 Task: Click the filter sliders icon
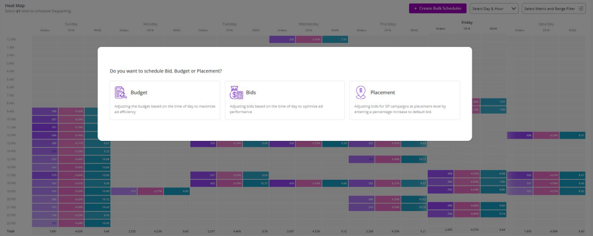point(581,9)
